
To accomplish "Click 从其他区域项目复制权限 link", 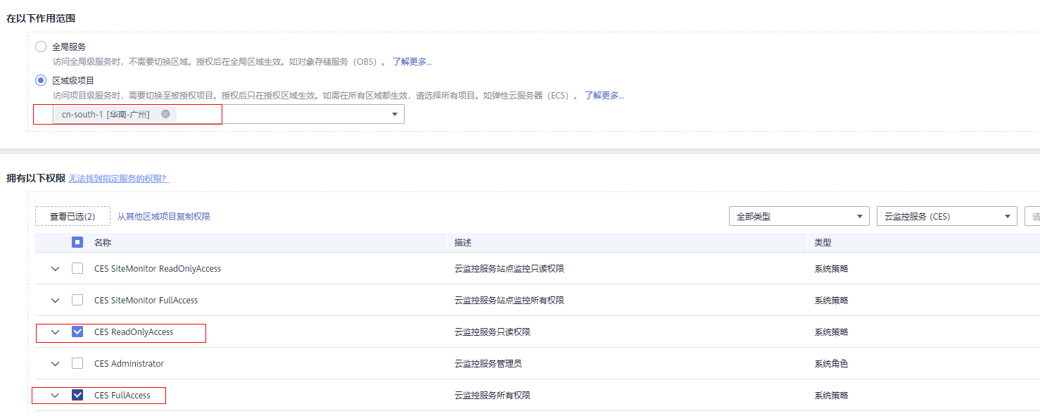I will (x=164, y=217).
